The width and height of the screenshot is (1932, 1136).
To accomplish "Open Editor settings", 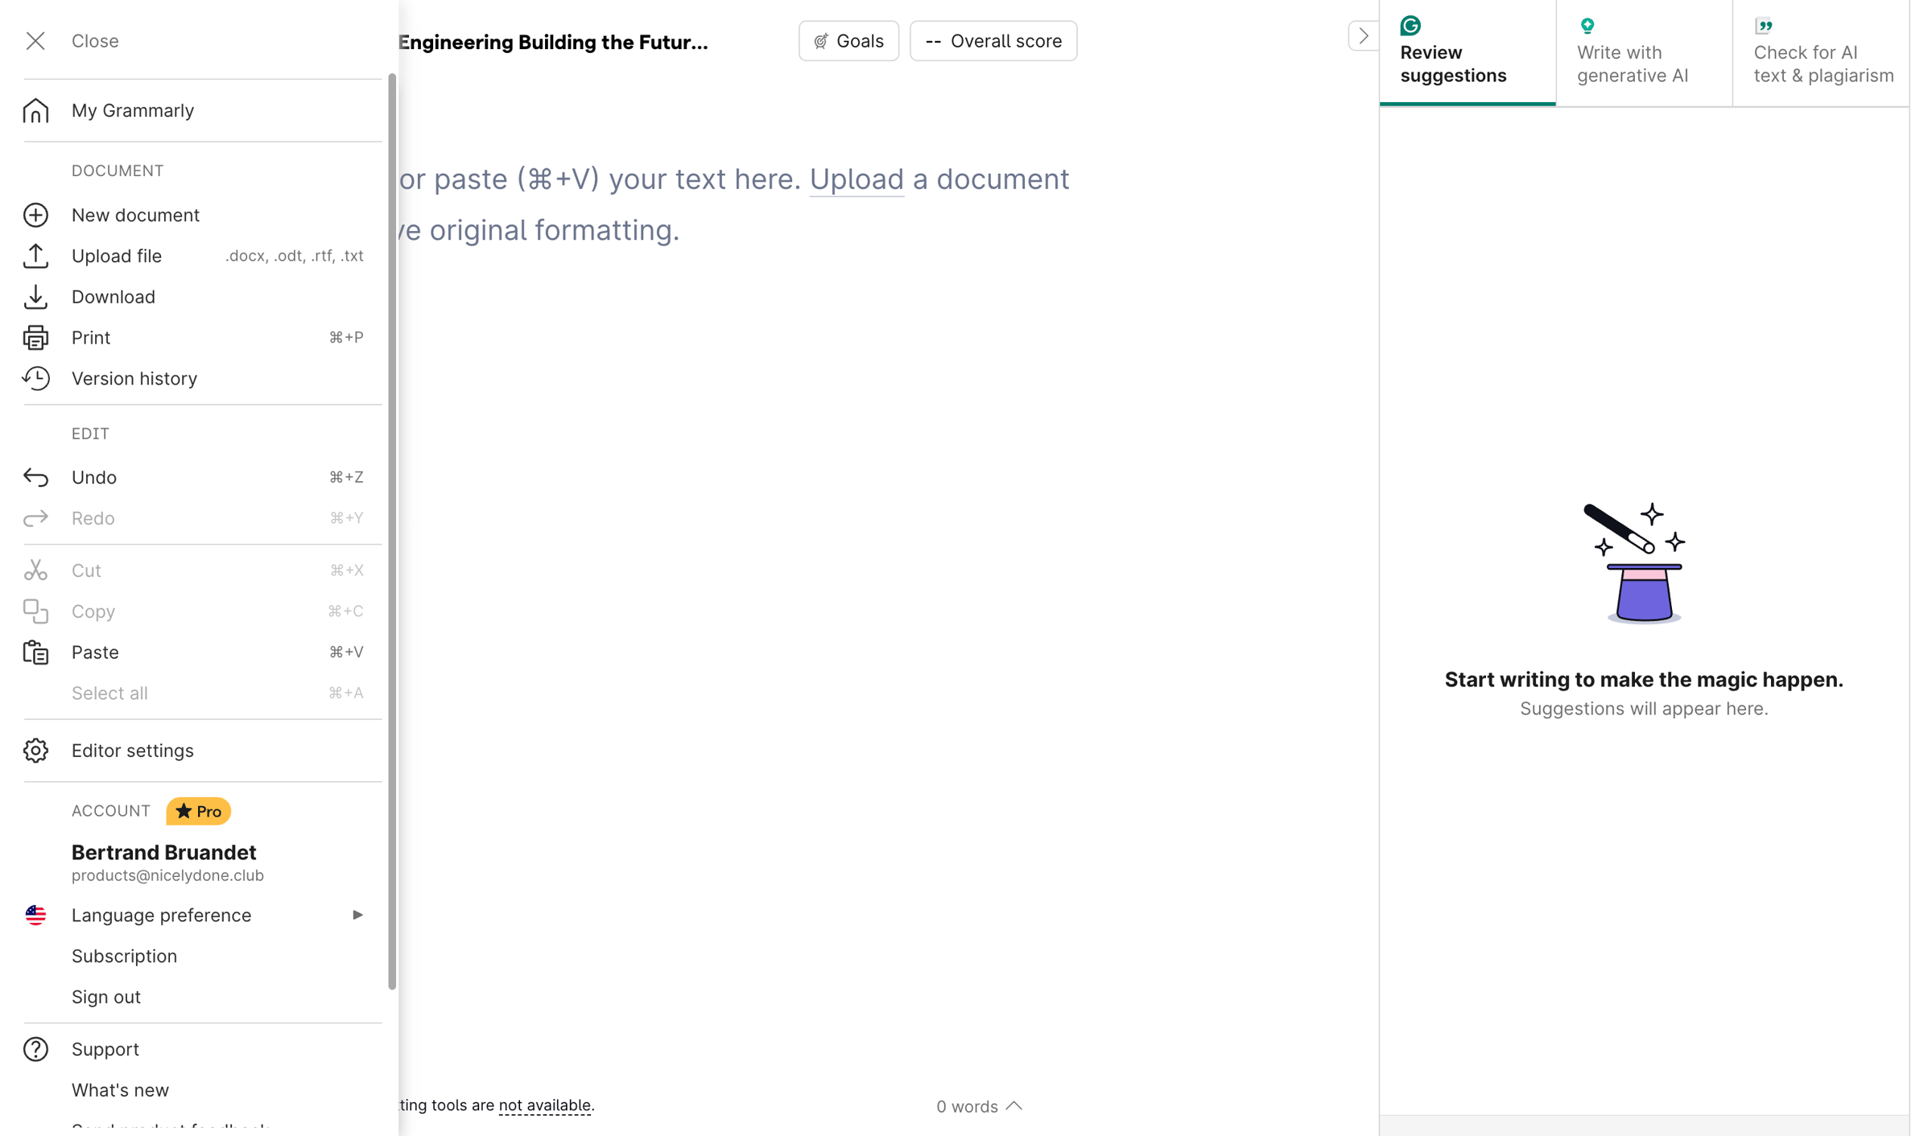I will coord(203,751).
